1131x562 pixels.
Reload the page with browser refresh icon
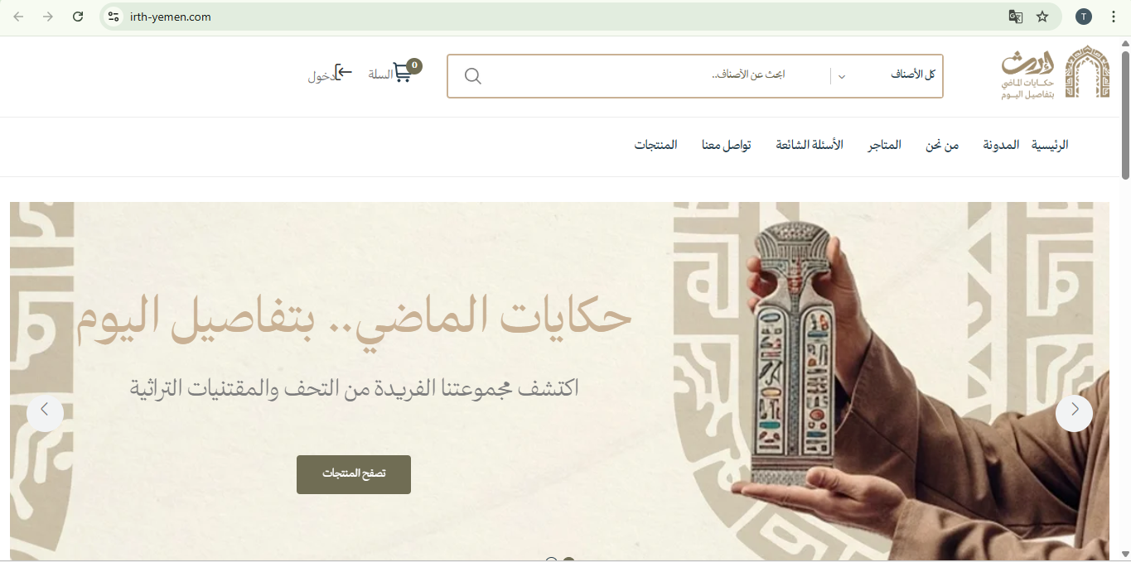(x=78, y=17)
